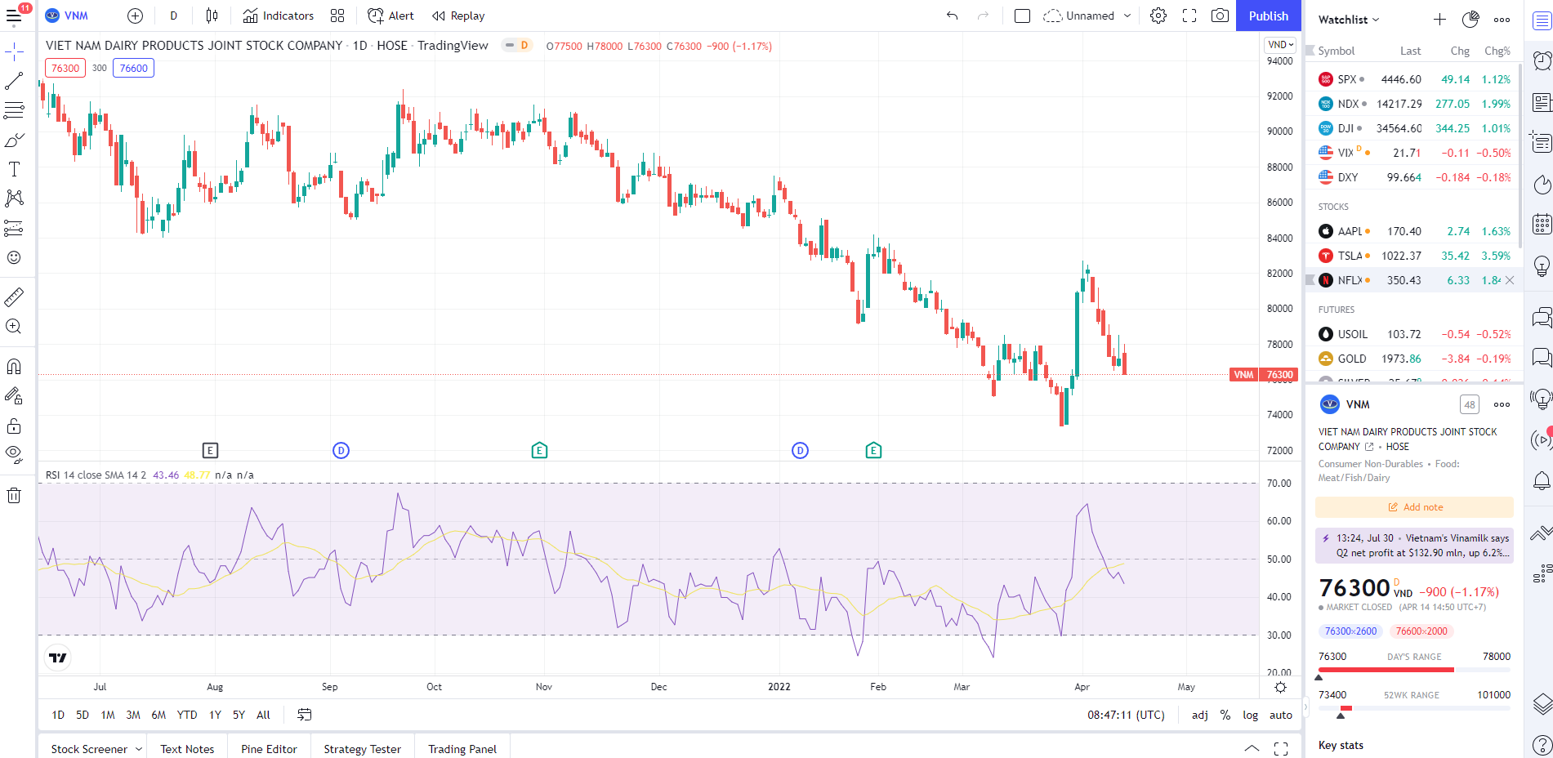Open the Text Notes tab
Screen dimensions: 1553x758
pyautogui.click(x=187, y=749)
